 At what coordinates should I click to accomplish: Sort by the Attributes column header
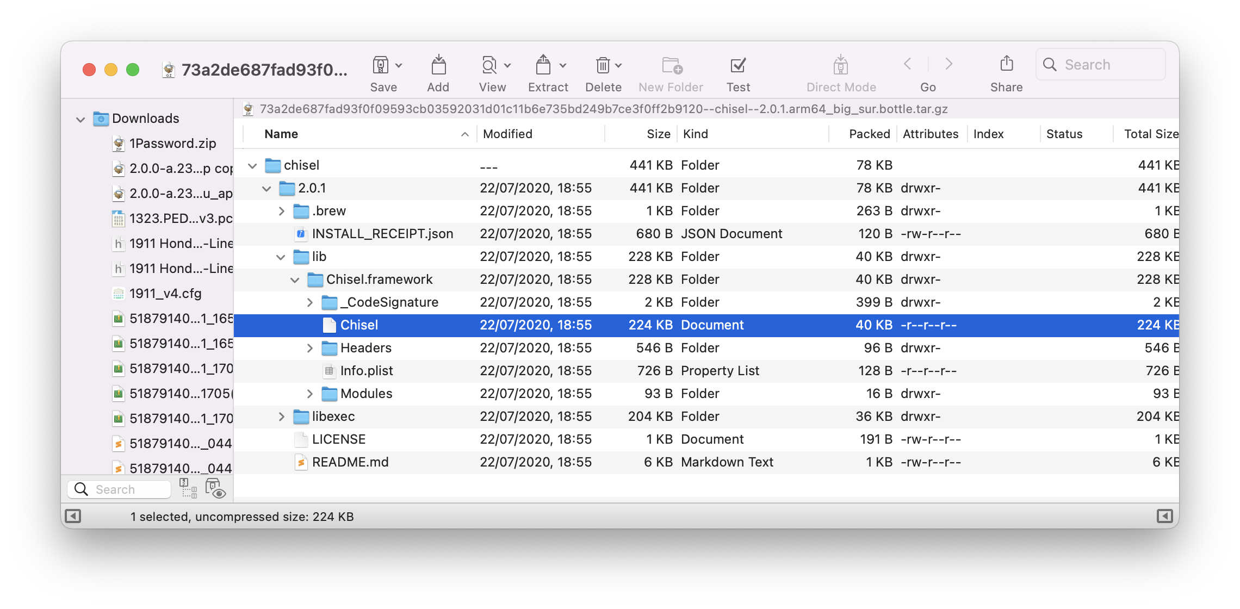click(932, 134)
